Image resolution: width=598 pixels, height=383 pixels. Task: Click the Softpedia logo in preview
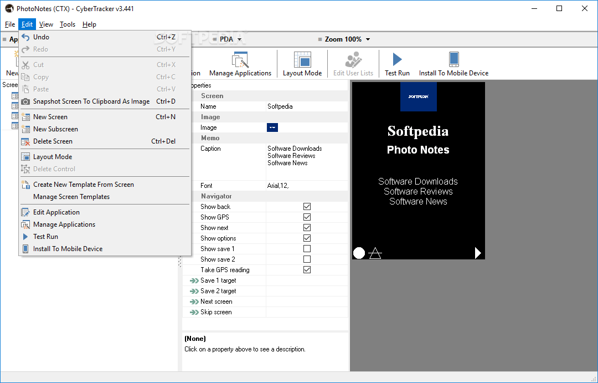[419, 96]
